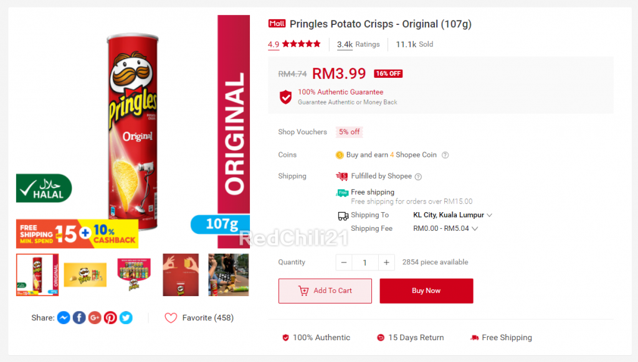Image resolution: width=638 pixels, height=362 pixels.
Task: Click the Mall badge icon
Action: 277,24
